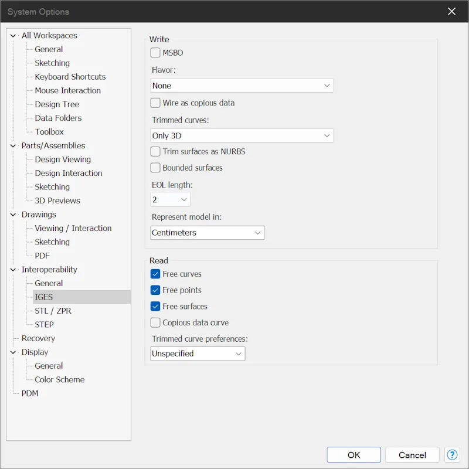Collapse Parts/Assemblies tree node
The height and width of the screenshot is (469, 469).
[x=13, y=145]
